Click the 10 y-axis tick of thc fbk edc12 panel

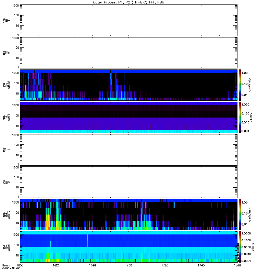(17, 223)
